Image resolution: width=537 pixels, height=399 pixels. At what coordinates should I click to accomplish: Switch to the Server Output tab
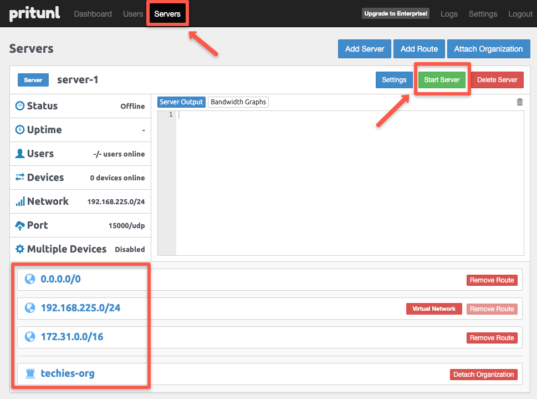181,102
